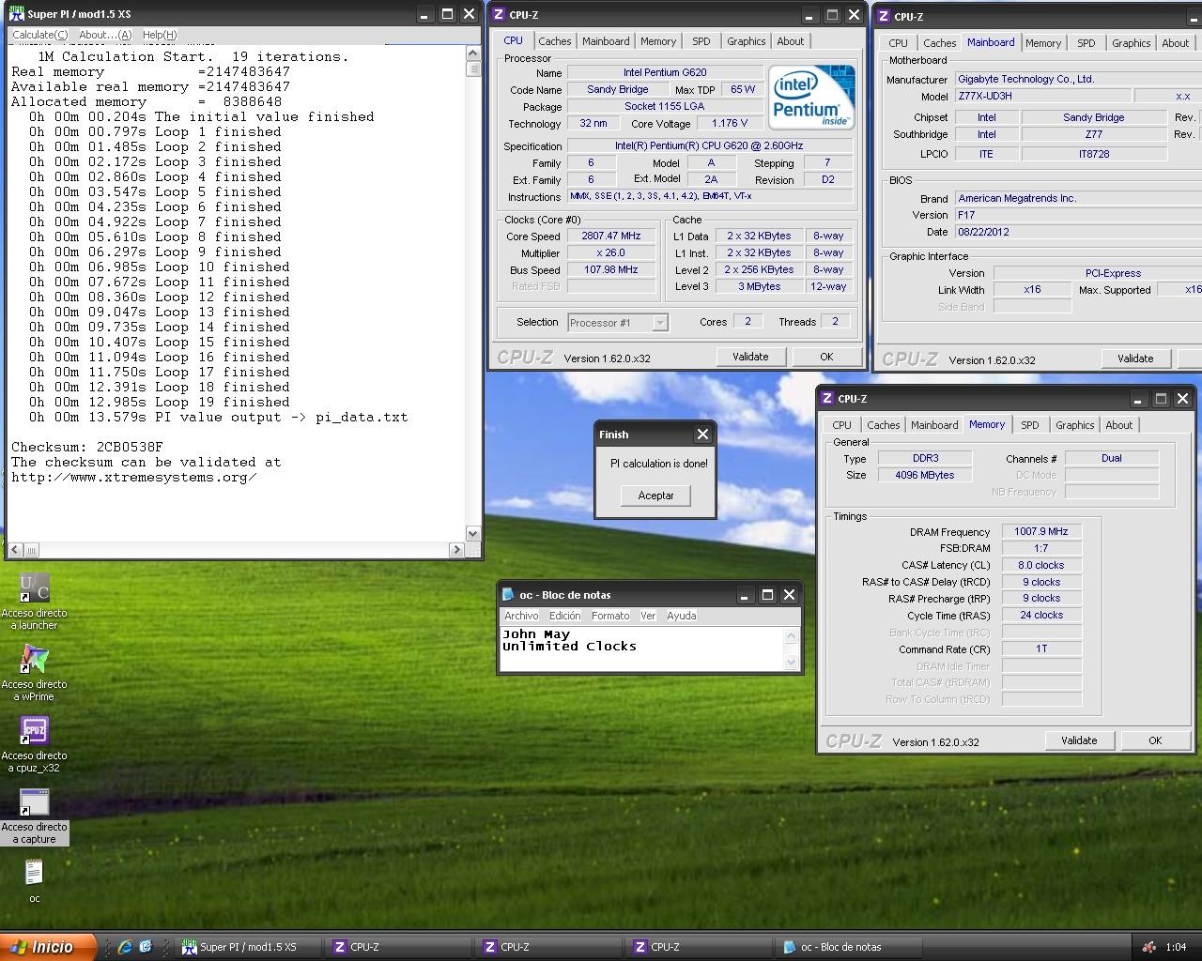Click Validate in CPU-Z Memory window
This screenshot has height=961, width=1202.
tap(1079, 740)
